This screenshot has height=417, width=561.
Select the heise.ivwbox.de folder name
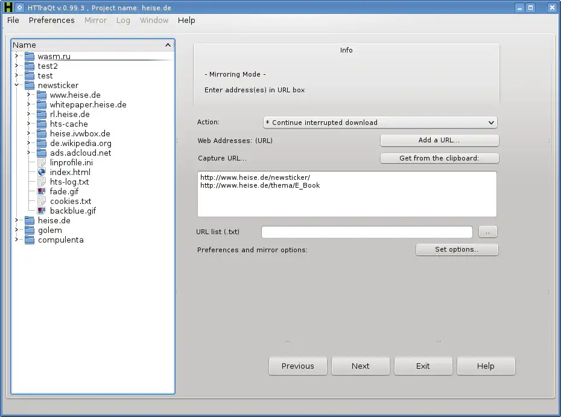point(80,133)
